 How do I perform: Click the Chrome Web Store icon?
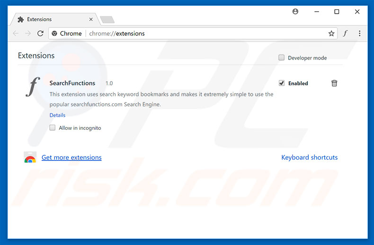(x=30, y=157)
